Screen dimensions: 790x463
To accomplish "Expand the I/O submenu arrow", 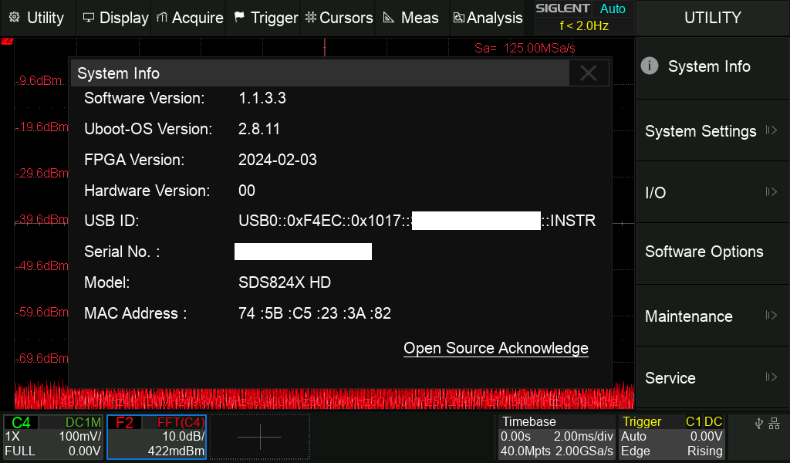I will click(771, 191).
